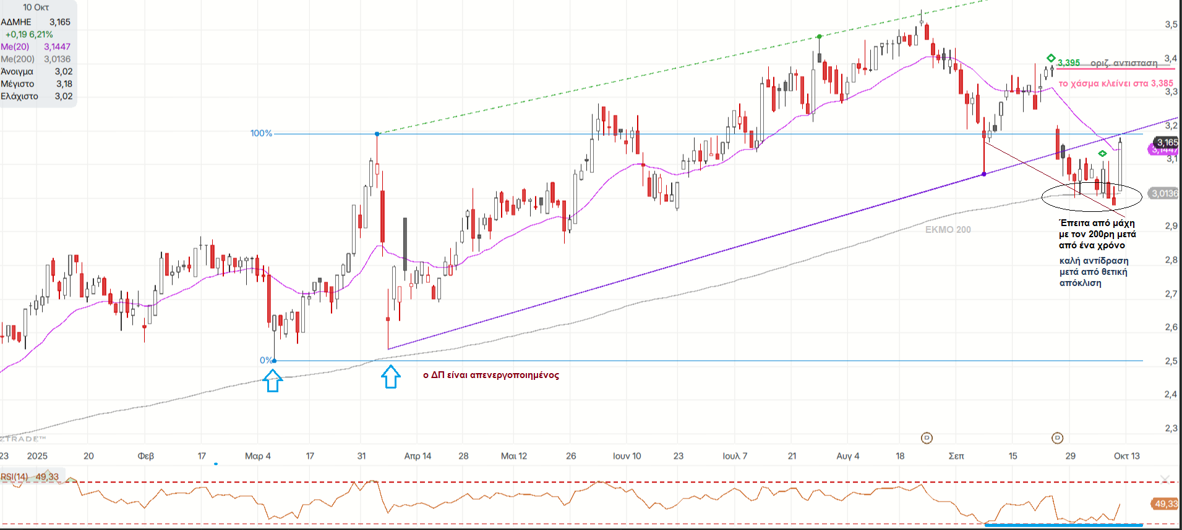Click the ΑΔΜΗΕ ticker name in legend
This screenshot has height=530, width=1182.
click(x=16, y=22)
